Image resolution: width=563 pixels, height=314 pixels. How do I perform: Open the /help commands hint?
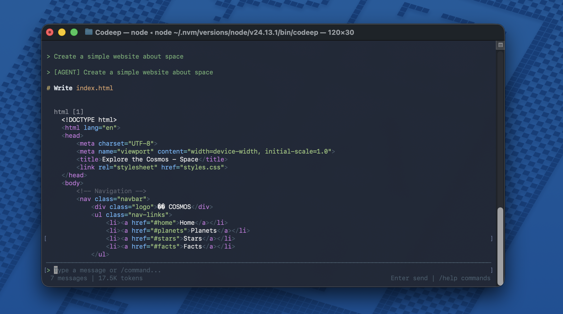(465, 278)
